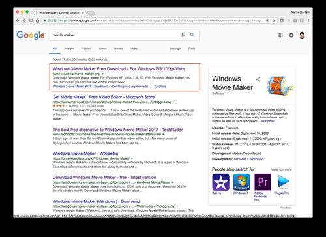Open 'Download Windows Movie Maker - free' result
The width and height of the screenshot is (326, 237).
[x=104, y=177]
